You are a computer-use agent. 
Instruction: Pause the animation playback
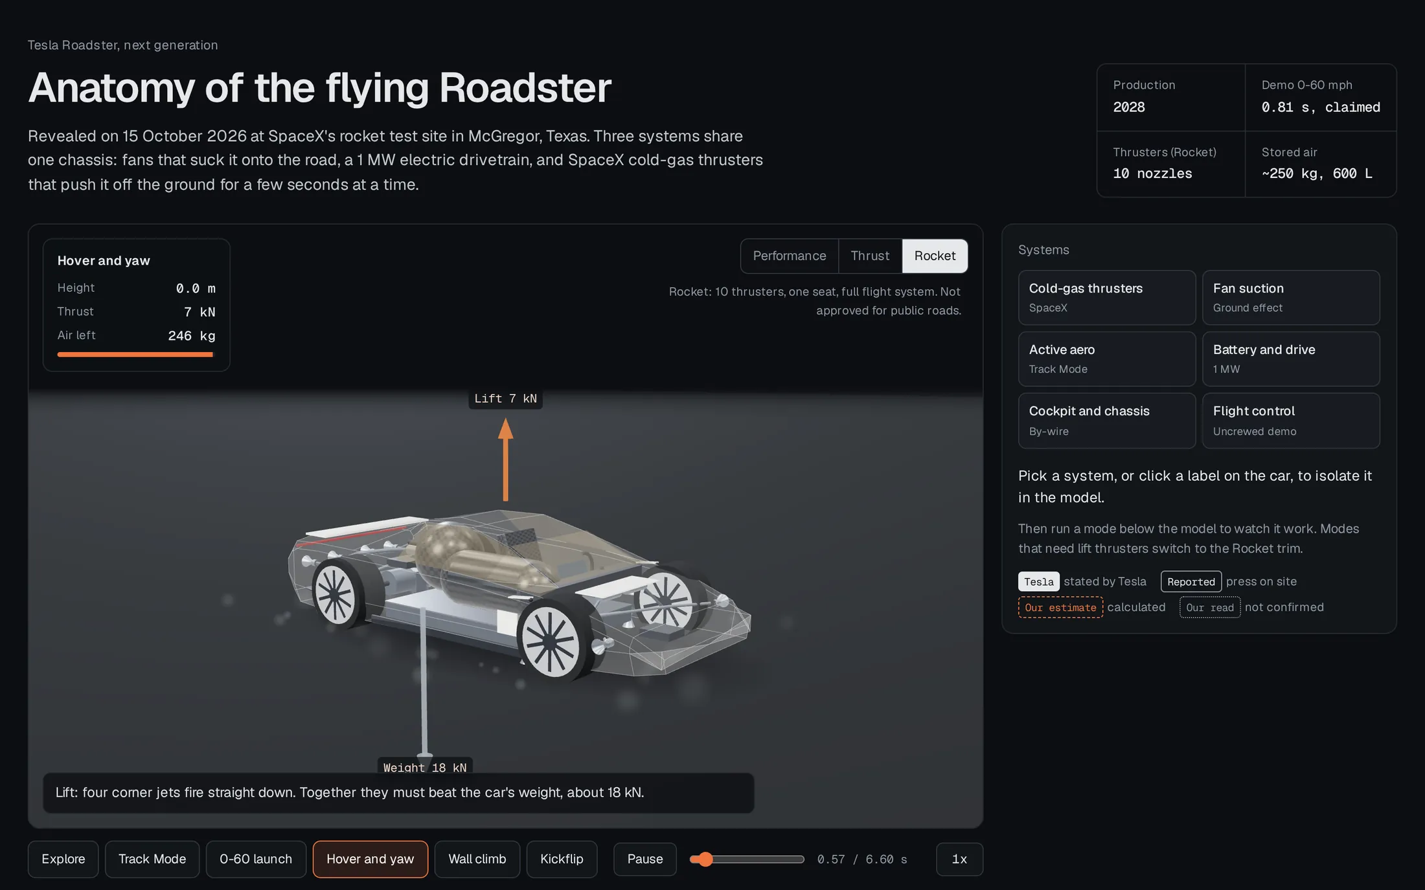[645, 859]
